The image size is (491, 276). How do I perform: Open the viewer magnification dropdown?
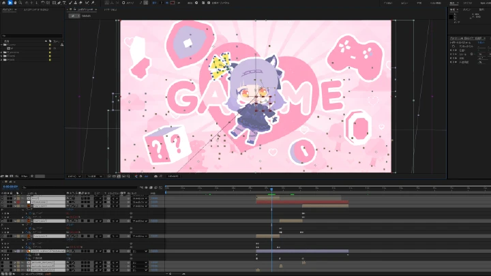74,177
